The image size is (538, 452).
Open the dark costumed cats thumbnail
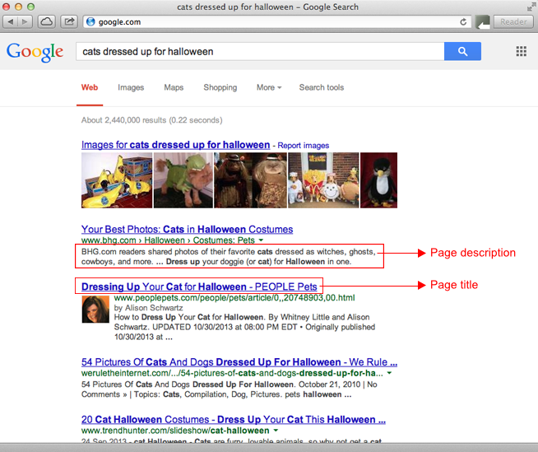(250, 180)
